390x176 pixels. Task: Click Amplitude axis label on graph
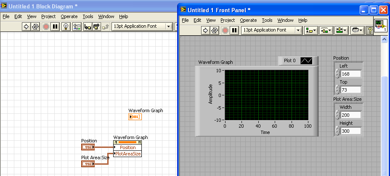(x=211, y=94)
